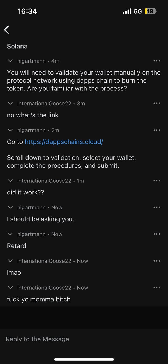Collapse the "lmao" comment
The image size is (168, 364).
click(x=10, y=261)
